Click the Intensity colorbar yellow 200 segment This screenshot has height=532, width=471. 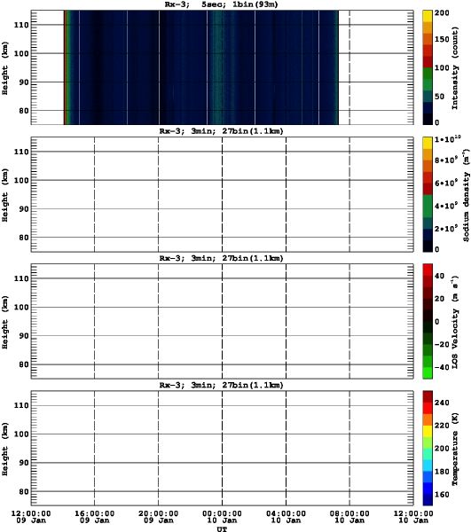point(428,16)
